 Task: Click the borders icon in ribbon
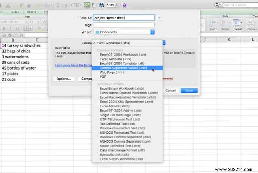click(26, 28)
